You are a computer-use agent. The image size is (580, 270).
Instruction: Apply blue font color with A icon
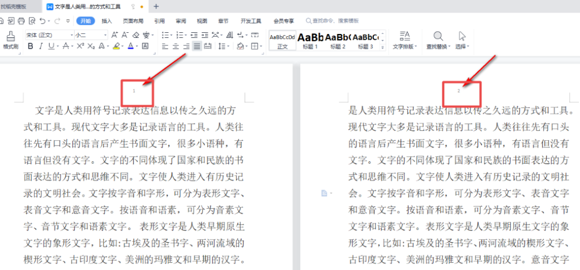[131, 46]
